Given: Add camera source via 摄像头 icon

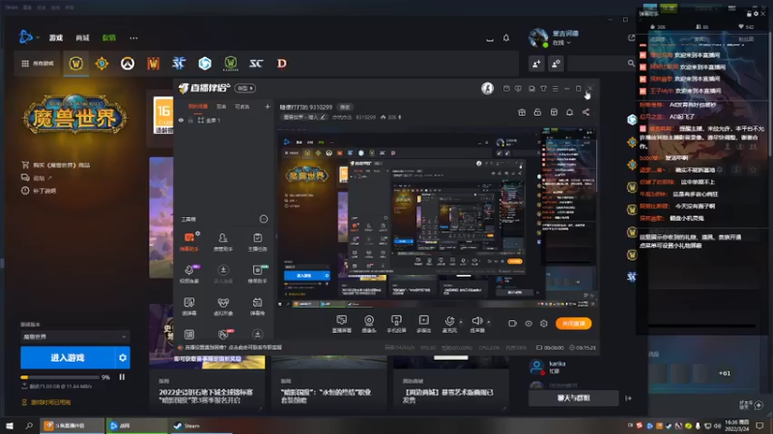Looking at the screenshot, I should click(x=369, y=324).
